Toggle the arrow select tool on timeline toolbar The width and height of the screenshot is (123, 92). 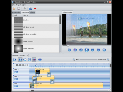(x=20, y=60)
